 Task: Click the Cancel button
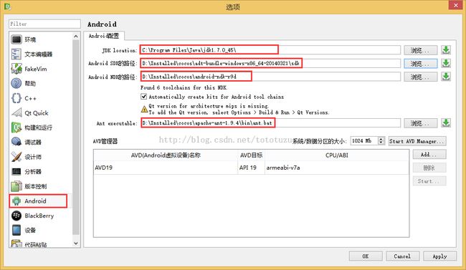click(x=402, y=256)
